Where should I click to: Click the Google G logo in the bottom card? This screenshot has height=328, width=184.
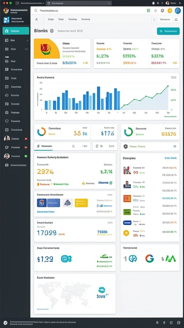click(149, 259)
